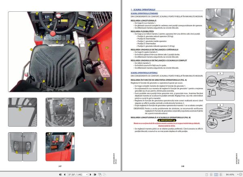This screenshot has width=243, height=177.
Task: Select two-page continuous layout
Action: tap(221, 175)
